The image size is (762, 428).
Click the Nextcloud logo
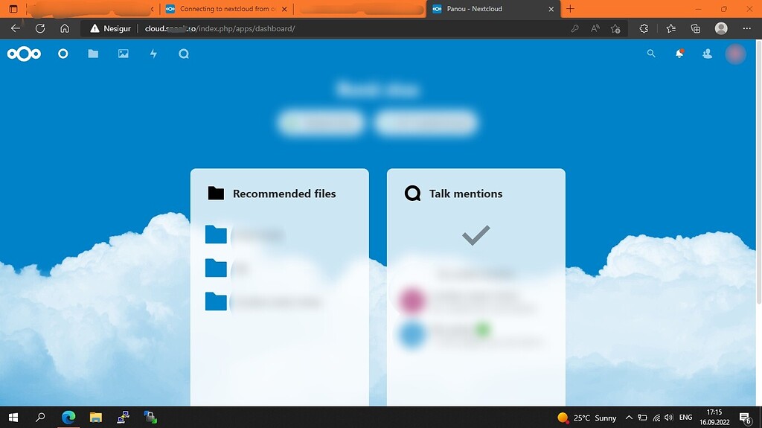(24, 54)
